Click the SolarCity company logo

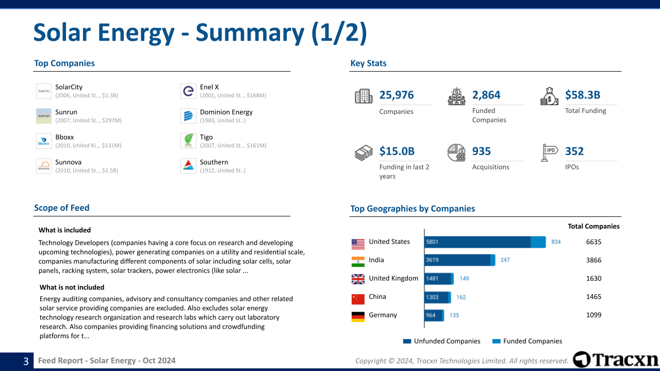tap(43, 91)
